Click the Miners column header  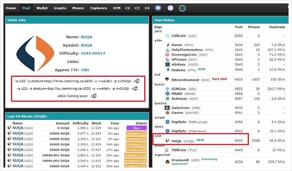point(254,27)
